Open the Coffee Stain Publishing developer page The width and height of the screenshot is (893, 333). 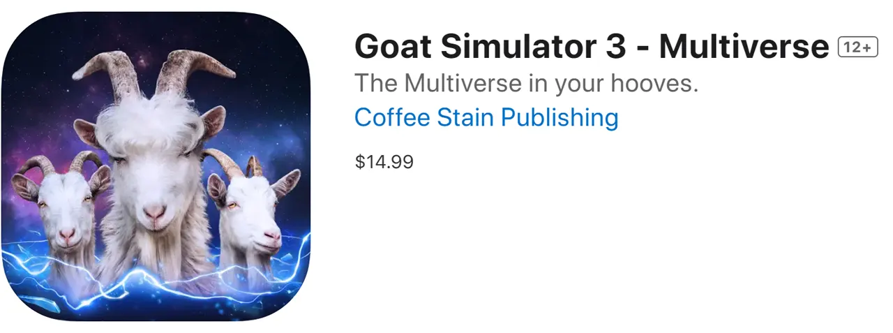(486, 117)
